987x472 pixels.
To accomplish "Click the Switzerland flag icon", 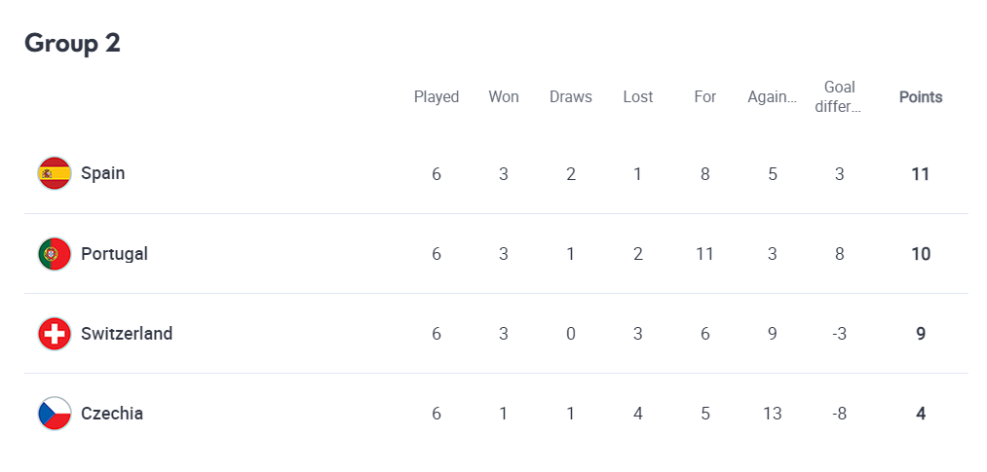I will (x=55, y=334).
